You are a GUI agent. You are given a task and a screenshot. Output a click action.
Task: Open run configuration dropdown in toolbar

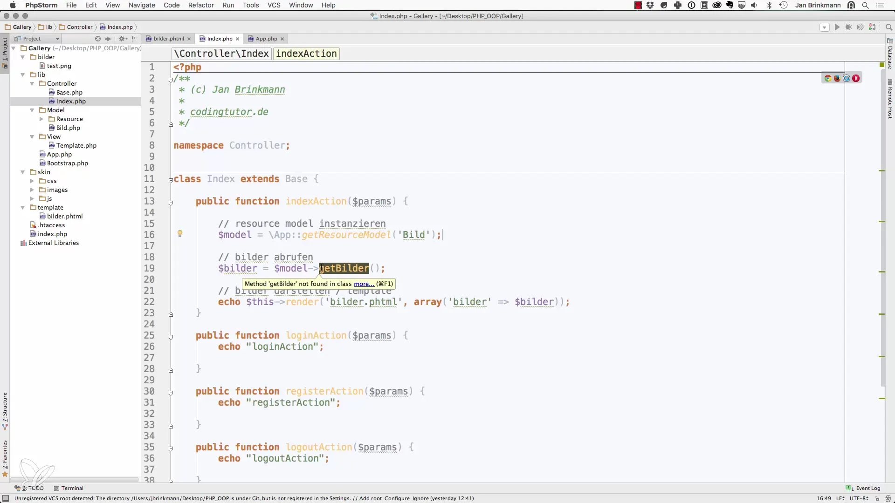click(x=824, y=27)
